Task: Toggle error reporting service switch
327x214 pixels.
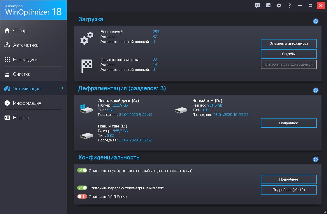Action: pos(82,170)
